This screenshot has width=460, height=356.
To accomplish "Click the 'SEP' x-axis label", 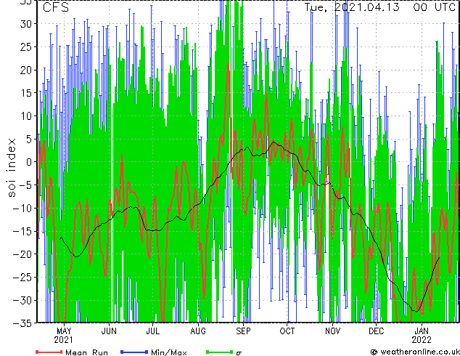I will (x=243, y=331).
